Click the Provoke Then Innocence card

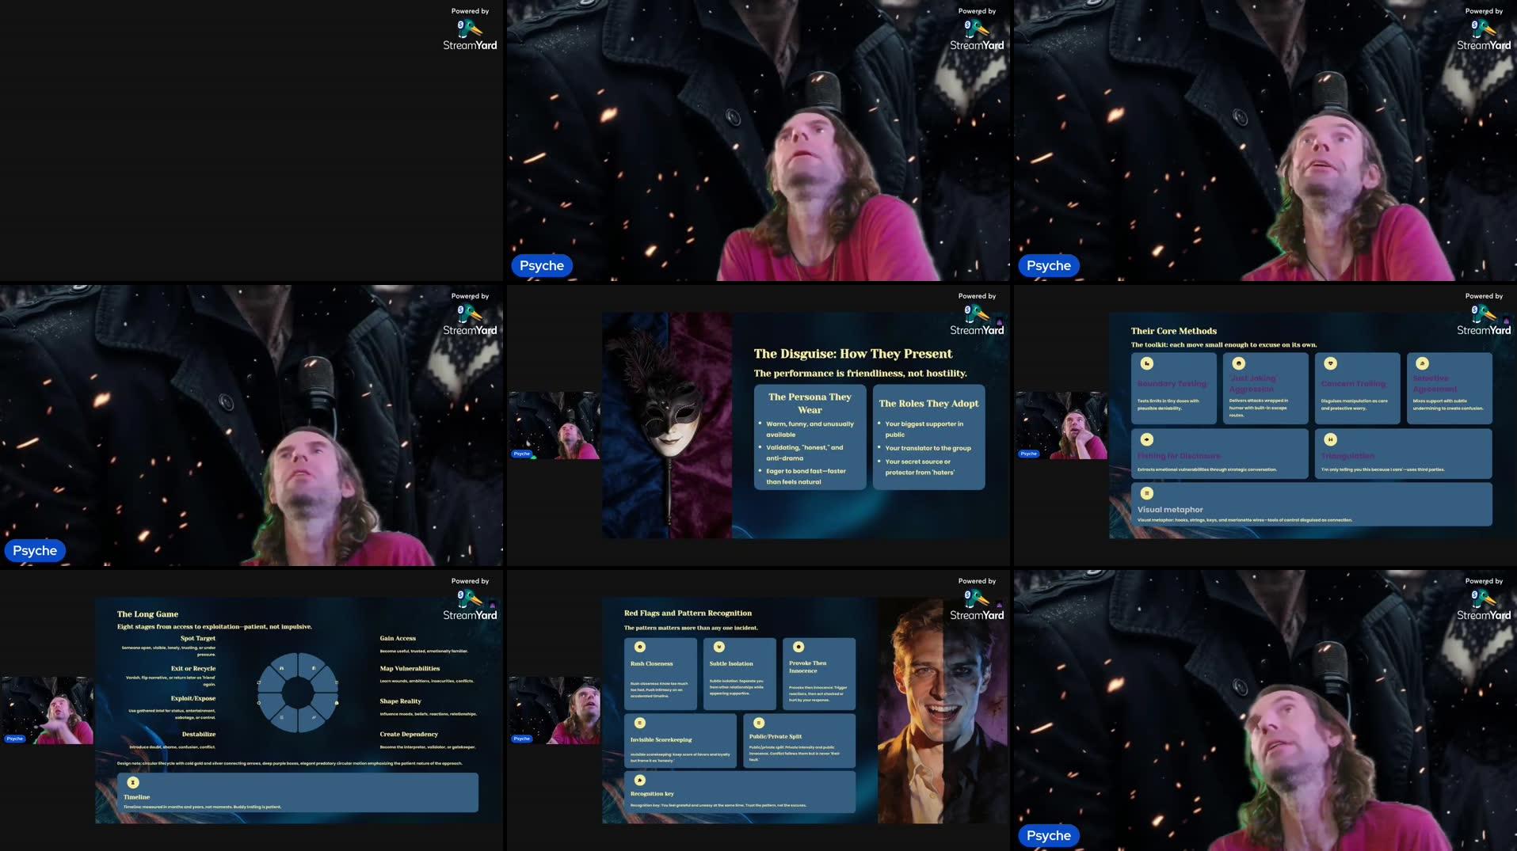pyautogui.click(x=818, y=673)
